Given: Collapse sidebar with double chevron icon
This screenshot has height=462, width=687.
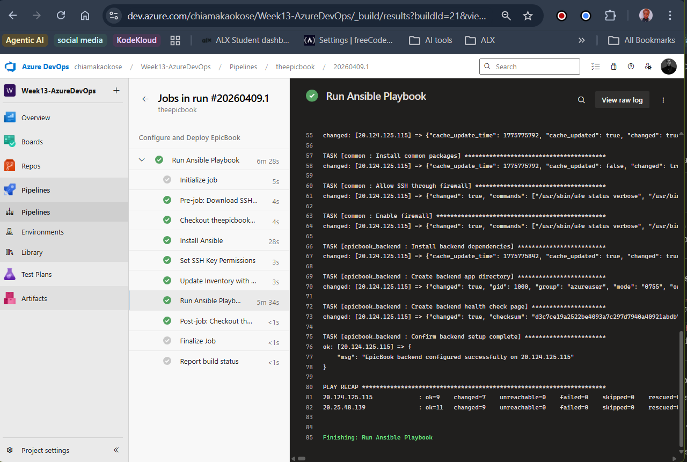Looking at the screenshot, I should tap(116, 450).
